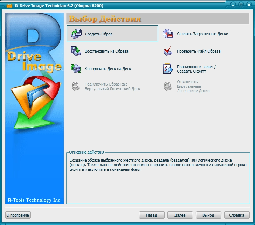This screenshot has height=225, width=255.
Task: Select Планировщик задач / Создать Скрипт label
Action: click(x=196, y=69)
